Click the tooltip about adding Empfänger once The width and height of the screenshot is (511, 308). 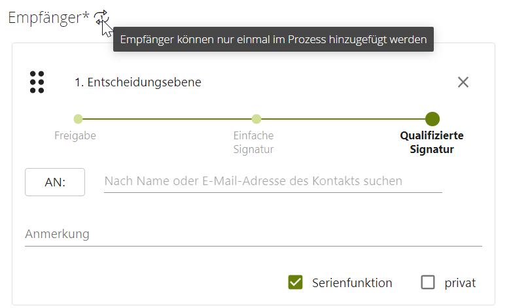273,40
